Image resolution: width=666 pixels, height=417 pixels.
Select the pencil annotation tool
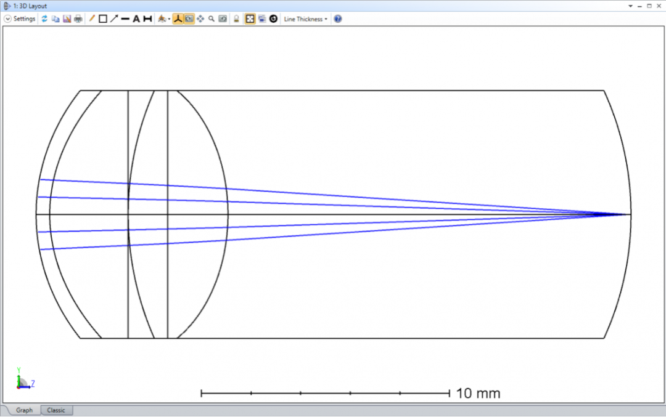[x=91, y=18]
